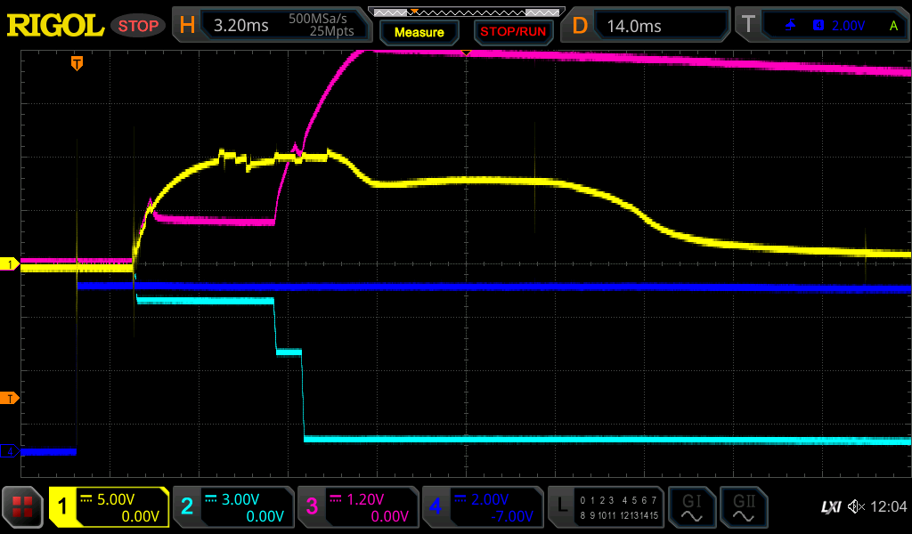Toggle channel 4 with -7.00V offset
The width and height of the screenshot is (912, 534).
[482, 507]
